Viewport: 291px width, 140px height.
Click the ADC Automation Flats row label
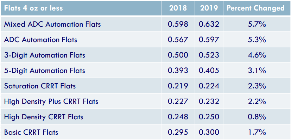click(40, 40)
